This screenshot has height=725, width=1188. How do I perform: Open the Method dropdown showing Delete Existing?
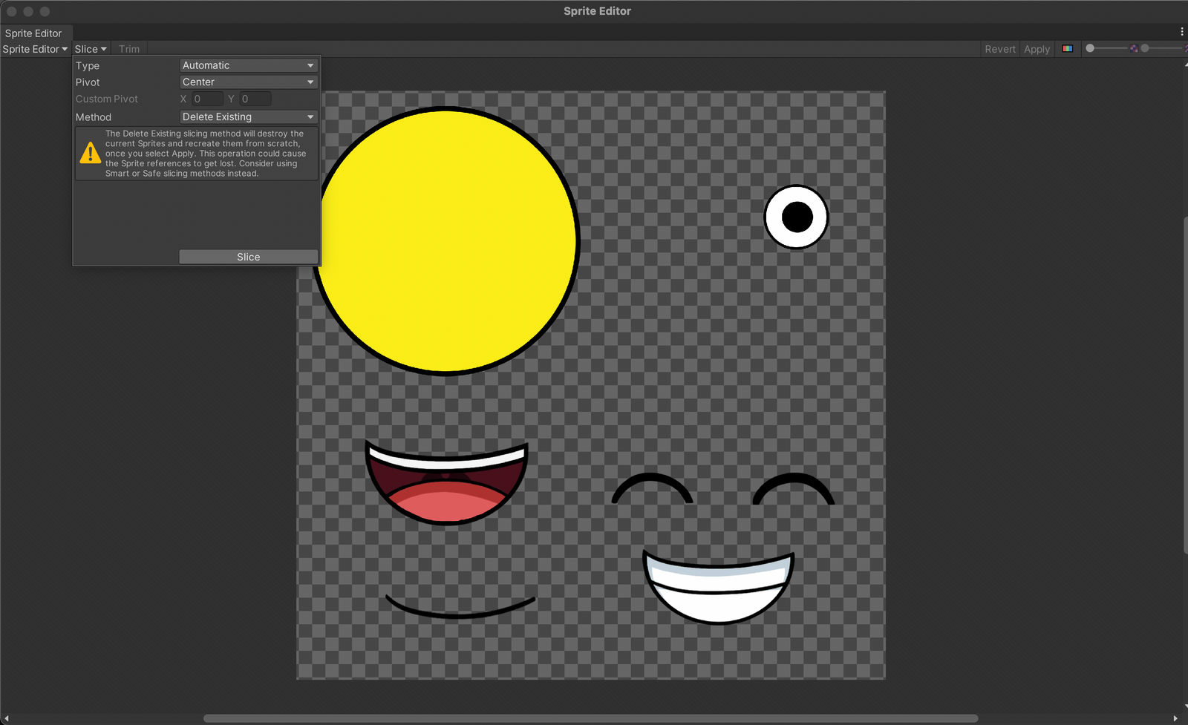coord(248,117)
